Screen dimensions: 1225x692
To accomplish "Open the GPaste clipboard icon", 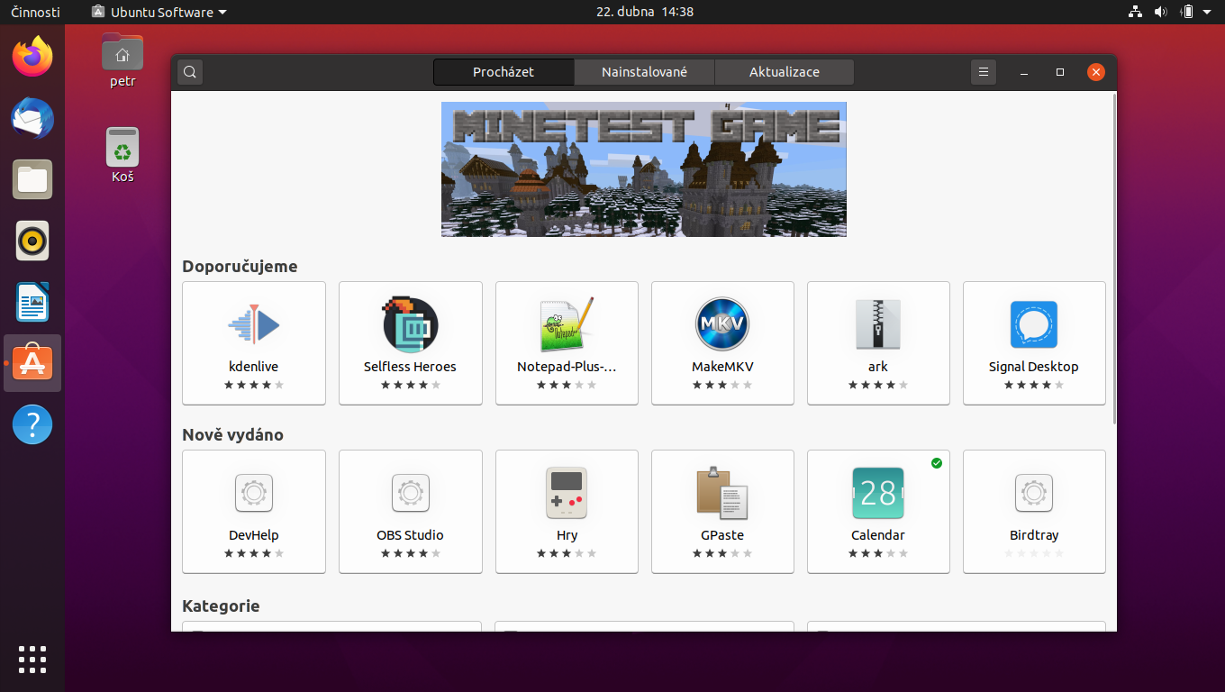I will (x=722, y=494).
